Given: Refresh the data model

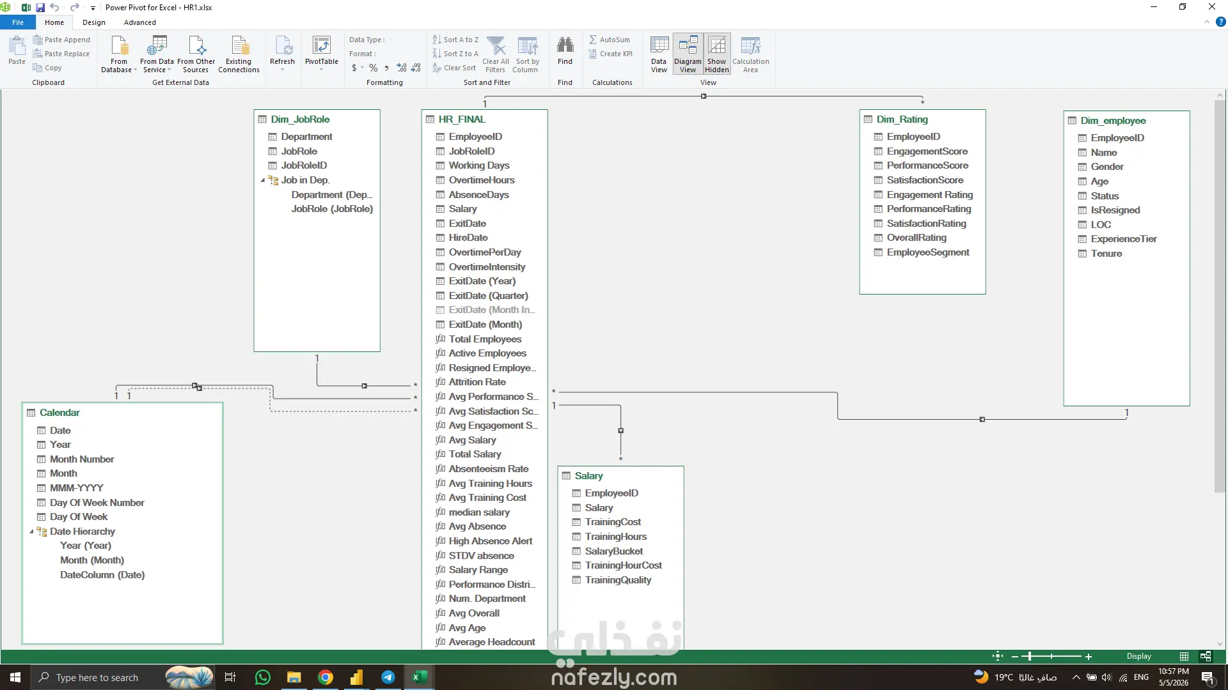Looking at the screenshot, I should [282, 52].
